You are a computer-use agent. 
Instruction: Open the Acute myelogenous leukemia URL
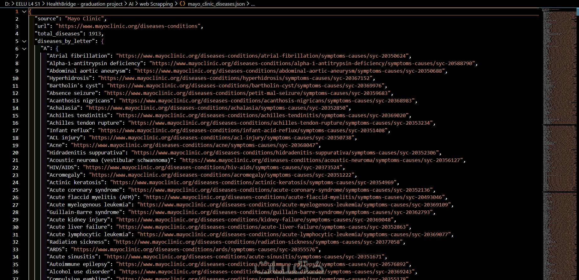point(294,205)
